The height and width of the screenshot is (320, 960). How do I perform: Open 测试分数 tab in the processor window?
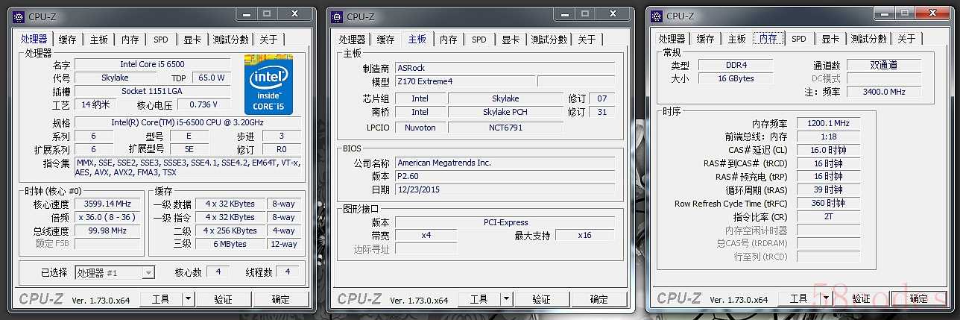pyautogui.click(x=230, y=40)
